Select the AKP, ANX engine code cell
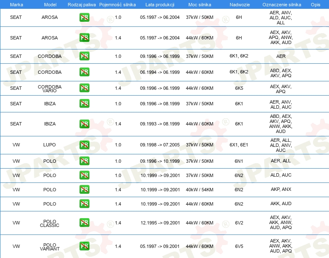The height and width of the screenshot is (258, 329). pos(281,189)
